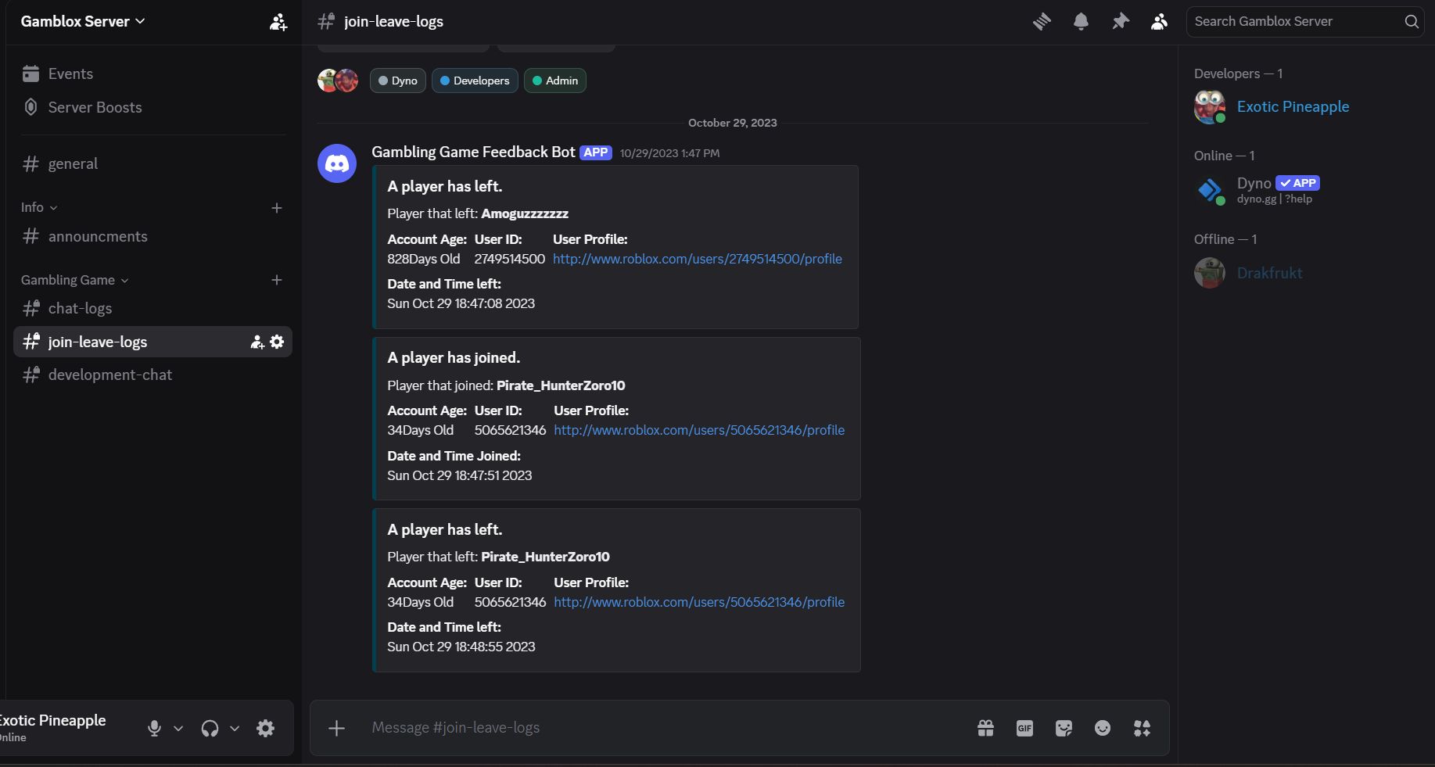Open Pirate_HunterZoro10 profile link in joined embed

699,430
